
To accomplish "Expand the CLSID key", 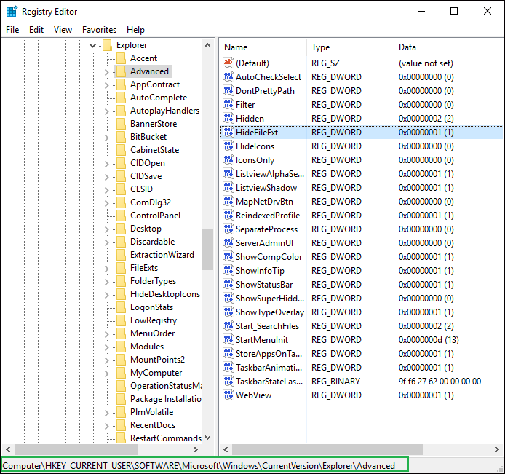I will coord(107,190).
